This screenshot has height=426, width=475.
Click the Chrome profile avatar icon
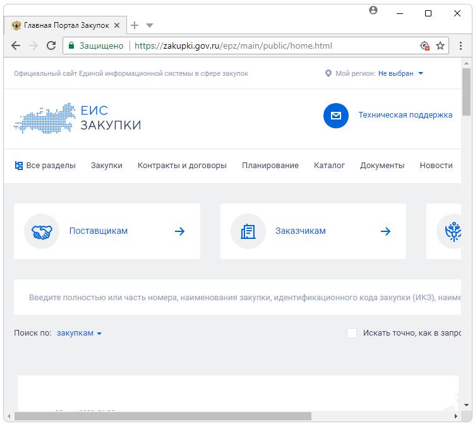(x=373, y=10)
